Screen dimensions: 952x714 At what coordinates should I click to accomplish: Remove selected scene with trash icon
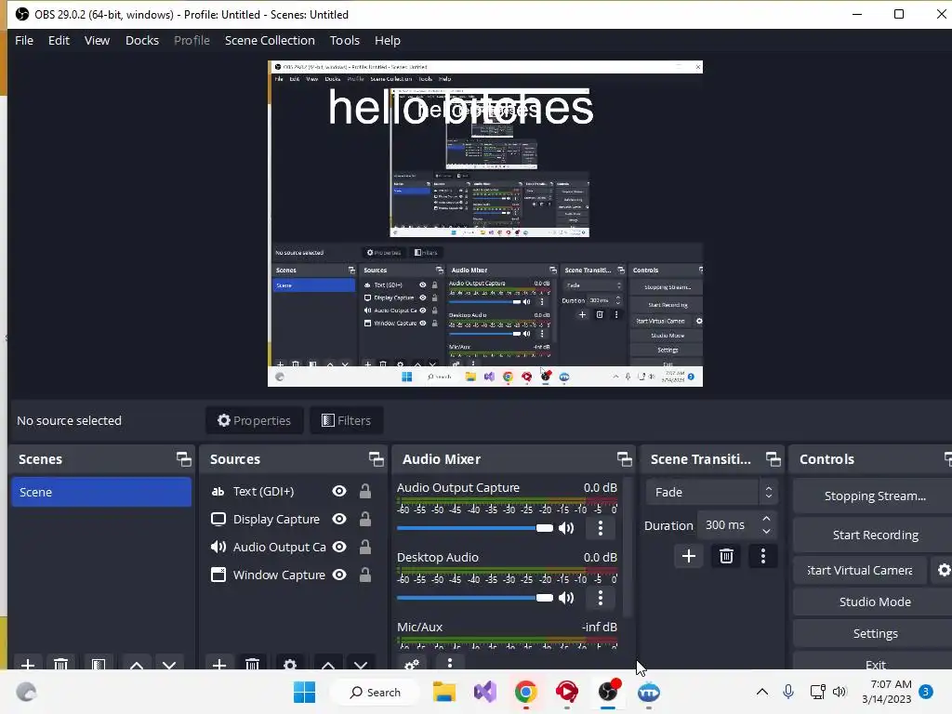click(60, 664)
